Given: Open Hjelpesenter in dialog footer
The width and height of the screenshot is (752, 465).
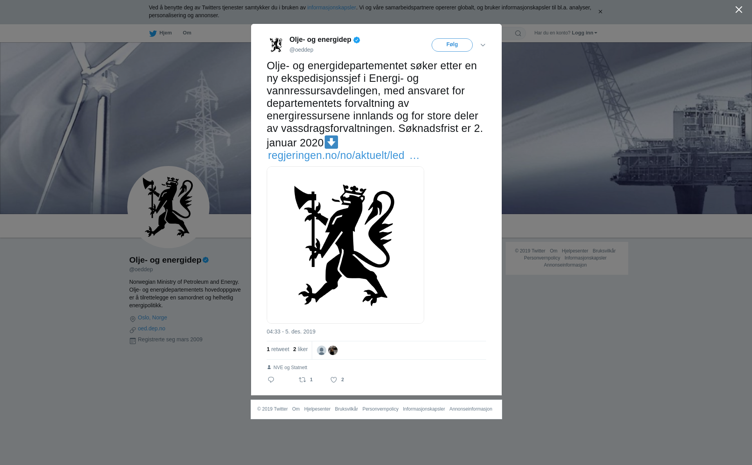Looking at the screenshot, I should point(317,409).
